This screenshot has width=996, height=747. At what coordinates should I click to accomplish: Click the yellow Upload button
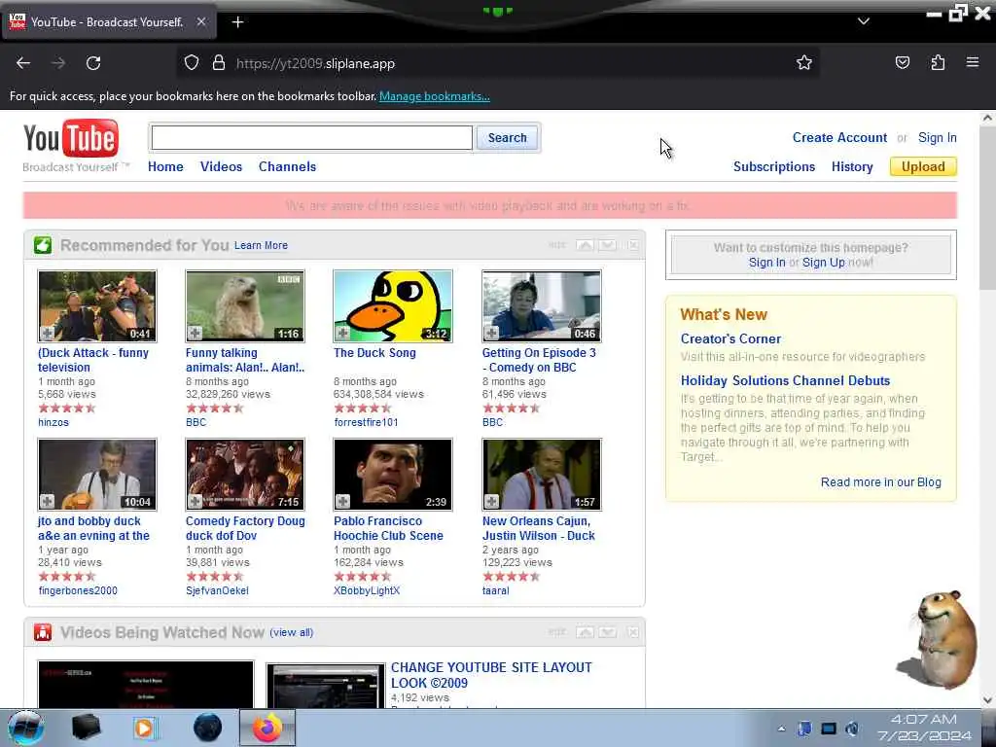(x=923, y=166)
